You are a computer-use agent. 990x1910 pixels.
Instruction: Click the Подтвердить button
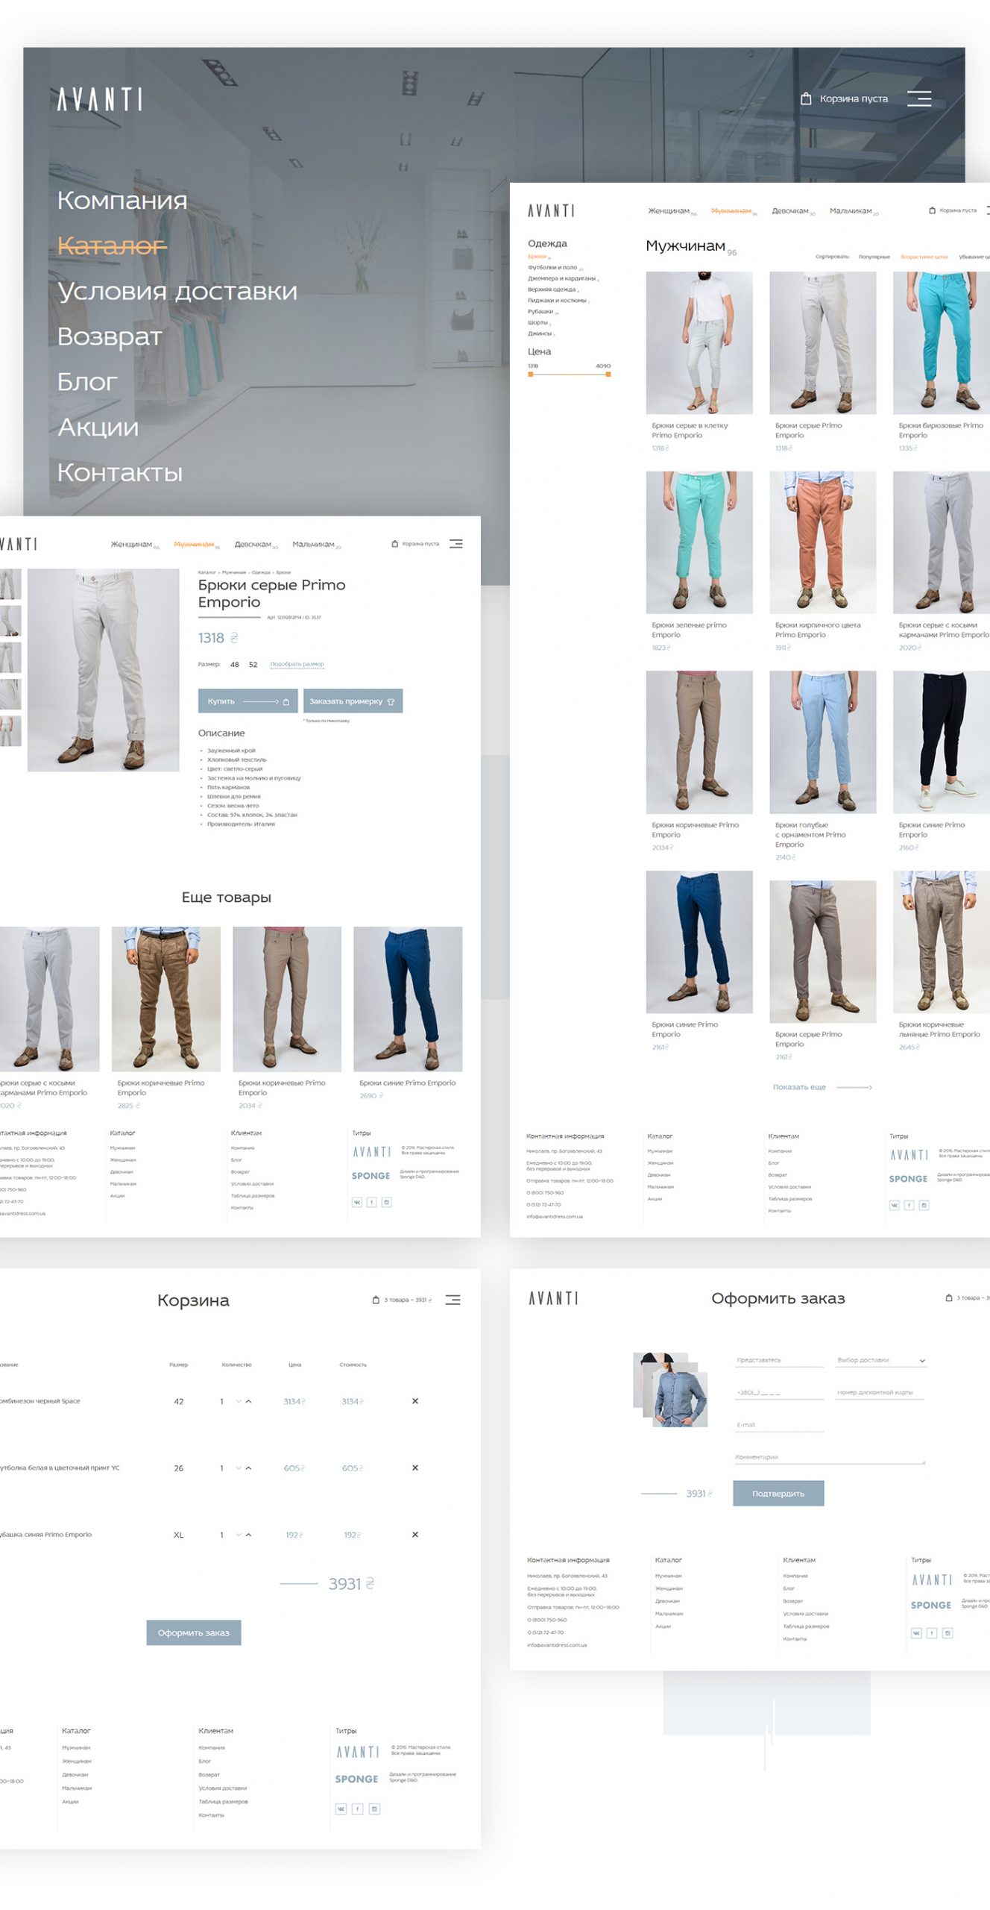point(778,1493)
